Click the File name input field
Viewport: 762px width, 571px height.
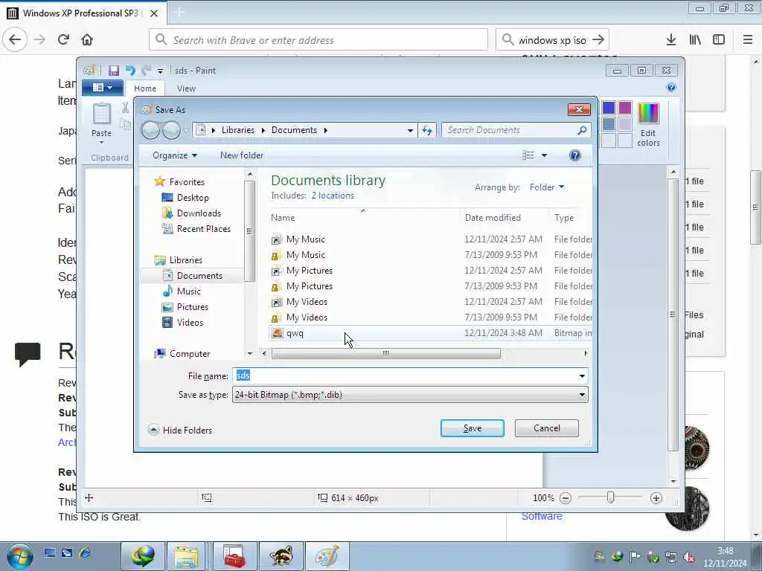(x=404, y=375)
